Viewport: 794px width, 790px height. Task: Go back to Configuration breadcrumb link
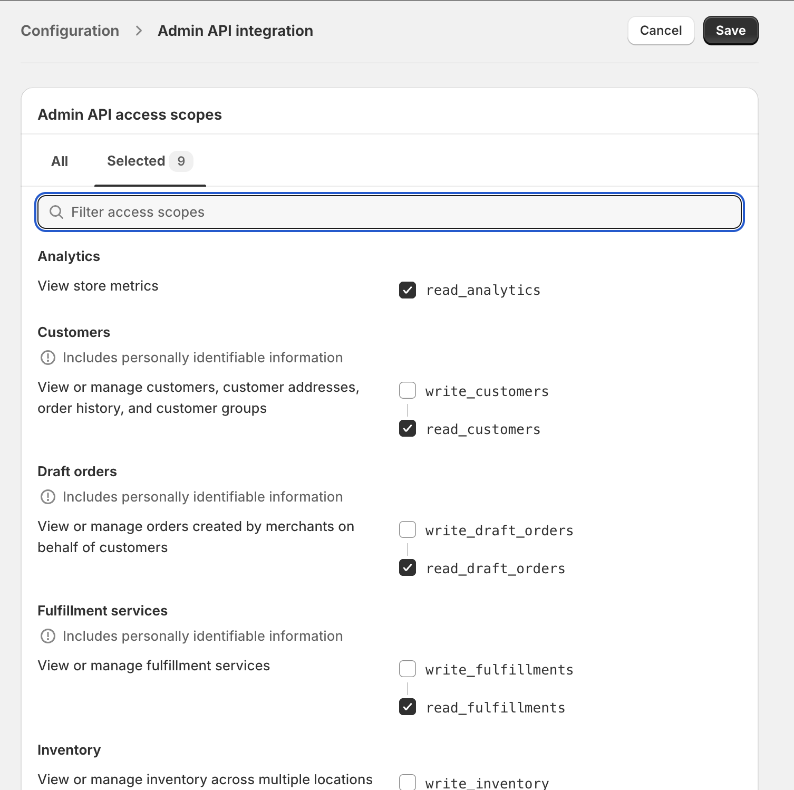click(70, 31)
